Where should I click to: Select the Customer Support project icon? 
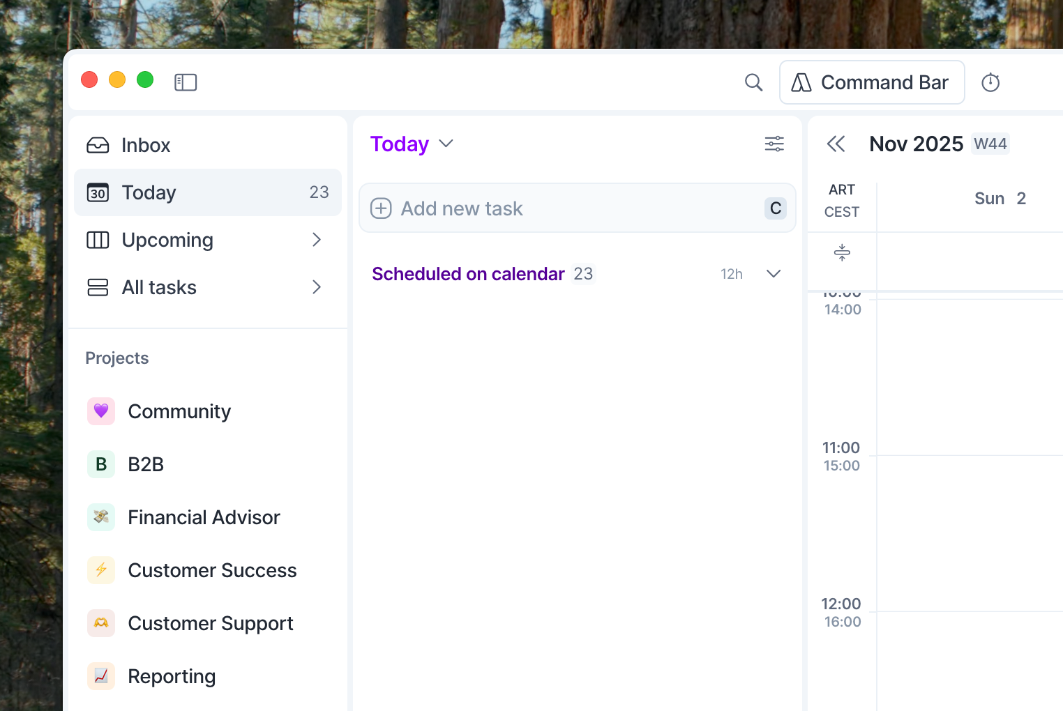click(101, 623)
